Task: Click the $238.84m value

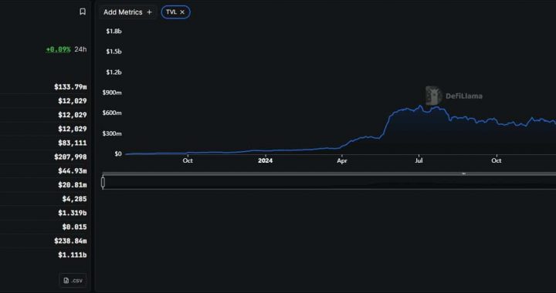Action: tap(70, 241)
